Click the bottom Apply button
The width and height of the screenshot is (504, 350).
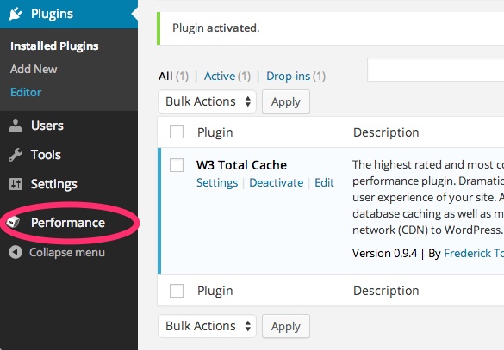[286, 326]
